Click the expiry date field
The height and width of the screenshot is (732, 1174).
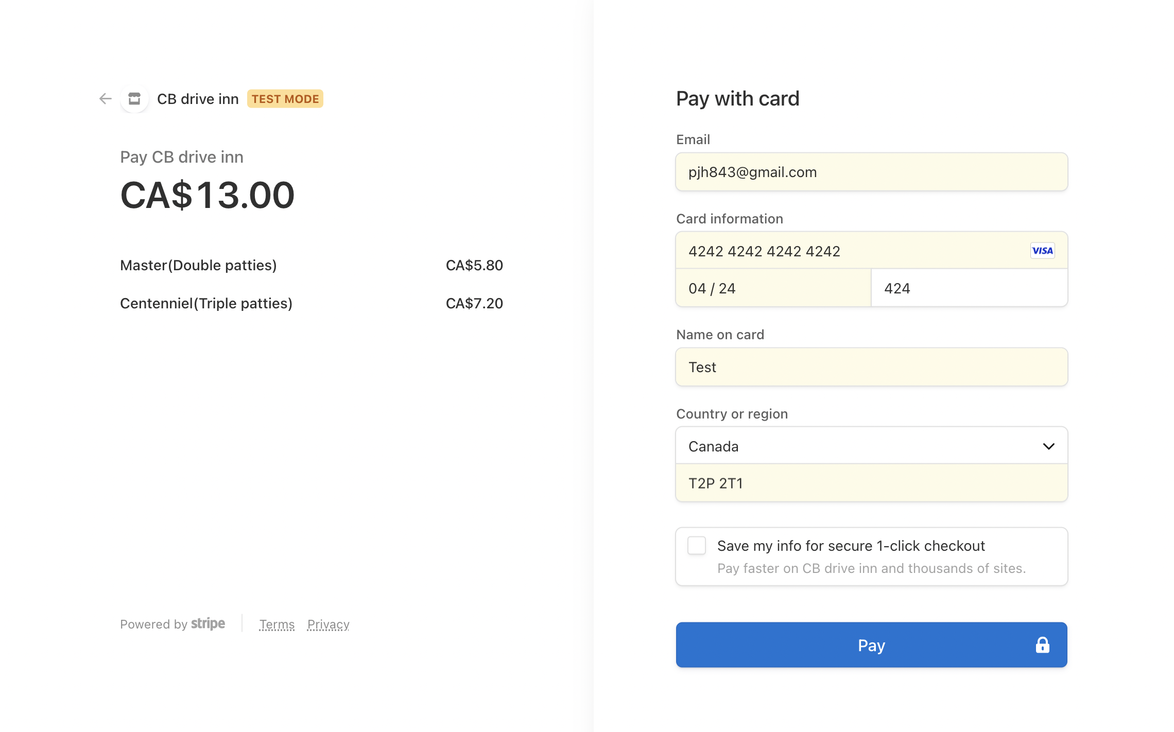773,288
